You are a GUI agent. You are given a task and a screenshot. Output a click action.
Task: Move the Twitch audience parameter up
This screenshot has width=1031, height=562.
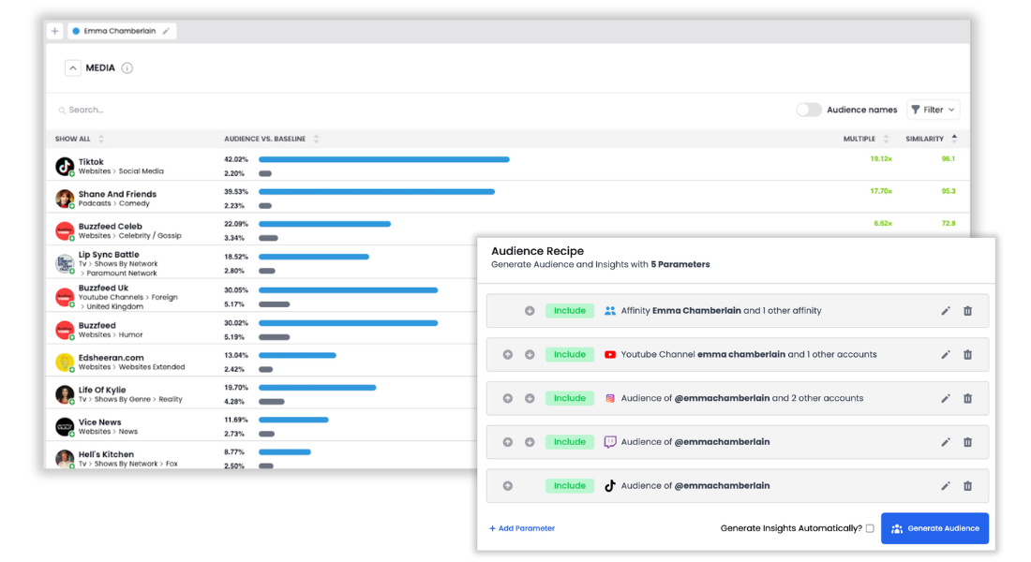click(508, 442)
